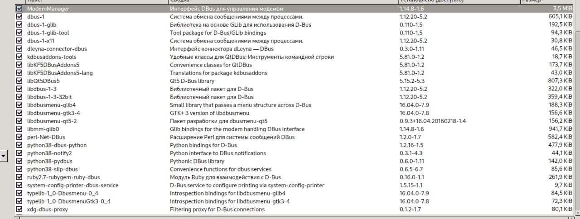Select package name libdbusmenu-qt5-2
Viewport: 580px width, 219px height.
coord(52,121)
